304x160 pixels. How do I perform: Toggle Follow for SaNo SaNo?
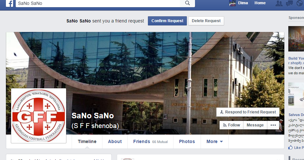(x=231, y=125)
